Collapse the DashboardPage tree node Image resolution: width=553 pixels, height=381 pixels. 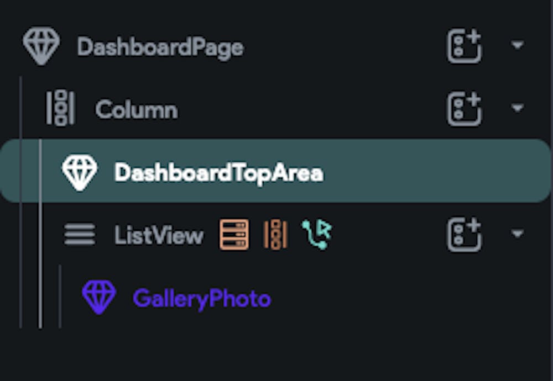(518, 45)
